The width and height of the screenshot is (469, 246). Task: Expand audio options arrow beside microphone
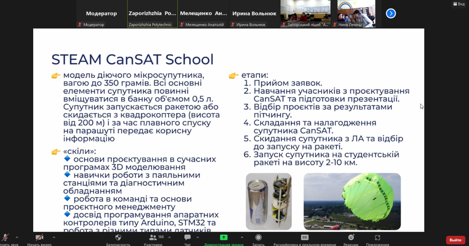coord(17,237)
